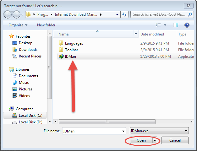
Task: Click the Downloads folder icon
Action: point(15,50)
